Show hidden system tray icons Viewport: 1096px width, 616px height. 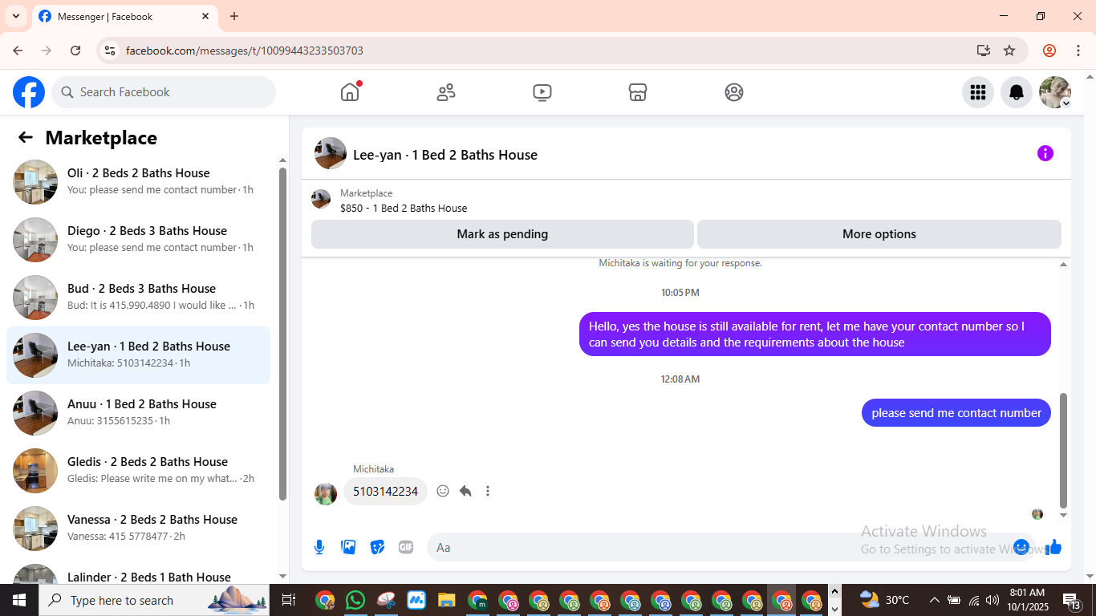pos(934,600)
